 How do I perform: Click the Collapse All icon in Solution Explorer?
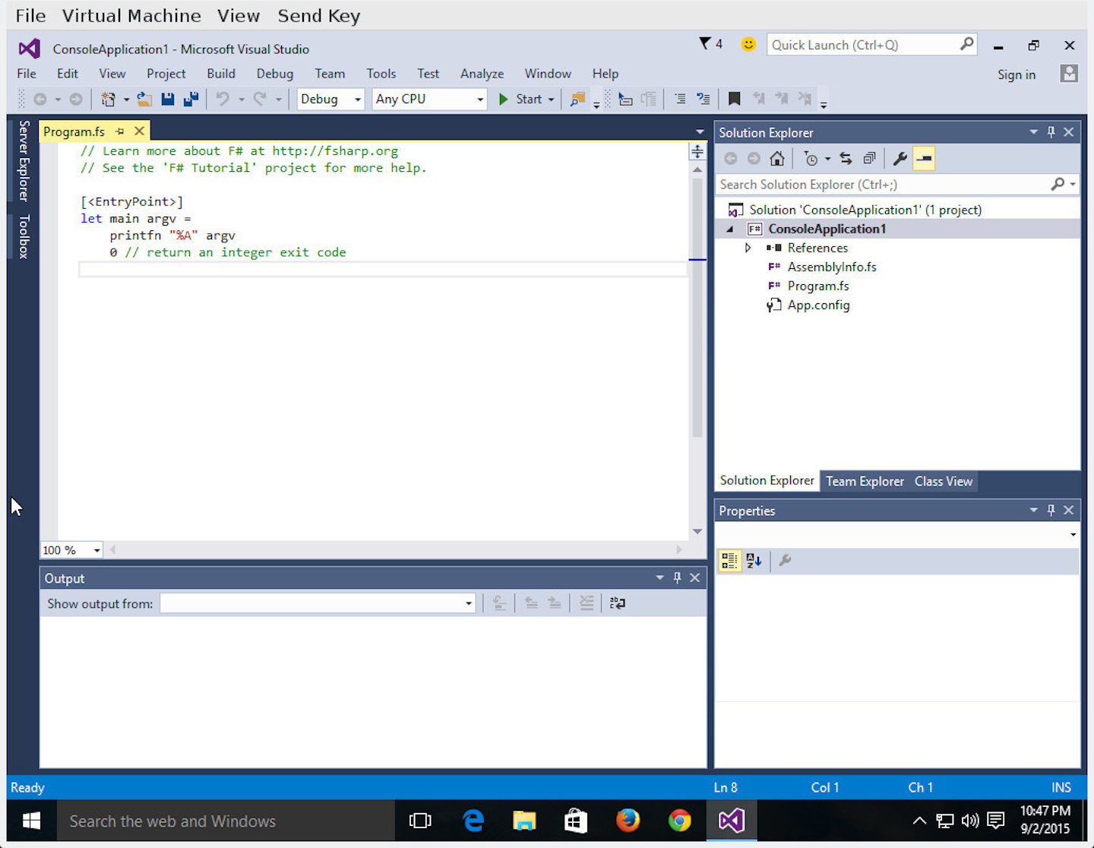pos(869,159)
